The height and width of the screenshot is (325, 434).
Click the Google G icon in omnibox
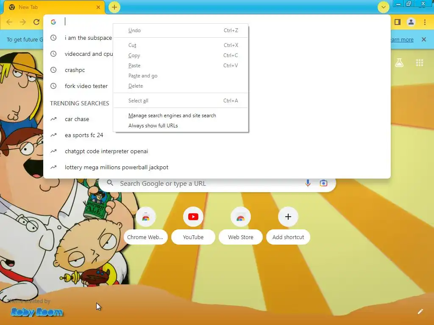point(53,22)
